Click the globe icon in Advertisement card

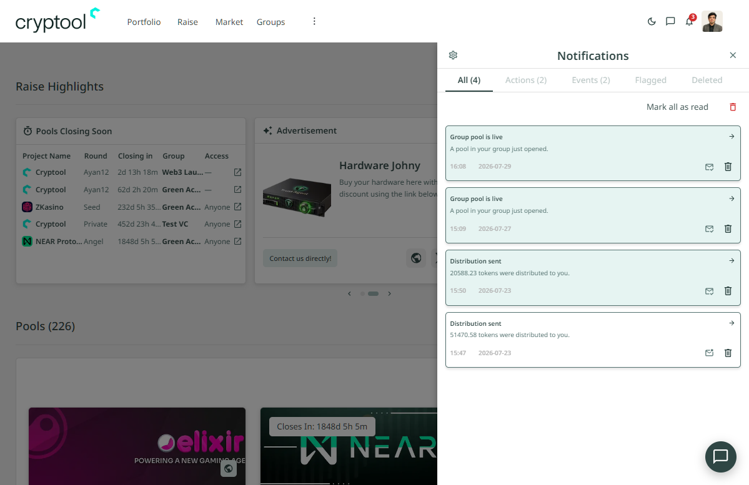coord(416,258)
